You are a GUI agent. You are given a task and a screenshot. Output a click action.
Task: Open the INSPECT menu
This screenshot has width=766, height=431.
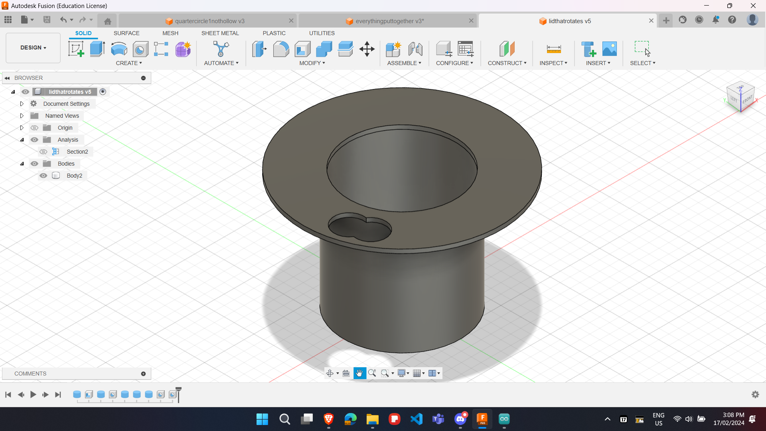553,63
